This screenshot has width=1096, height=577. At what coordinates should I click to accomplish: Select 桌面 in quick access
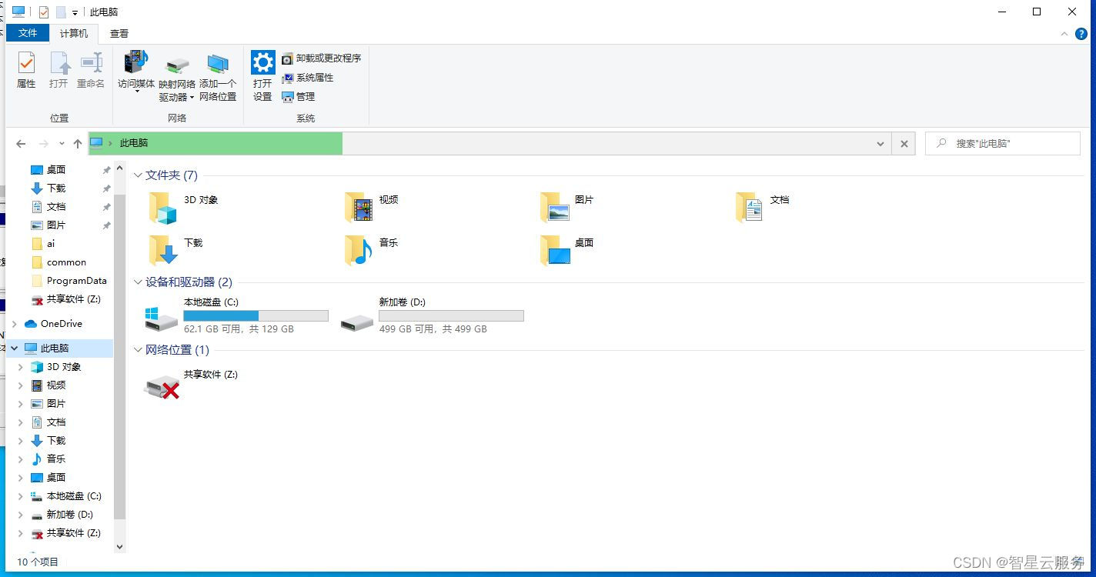coord(56,170)
